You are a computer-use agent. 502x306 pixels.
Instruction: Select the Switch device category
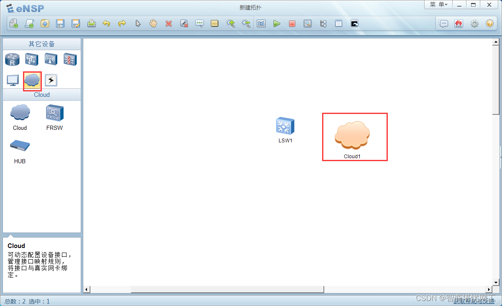(x=32, y=60)
